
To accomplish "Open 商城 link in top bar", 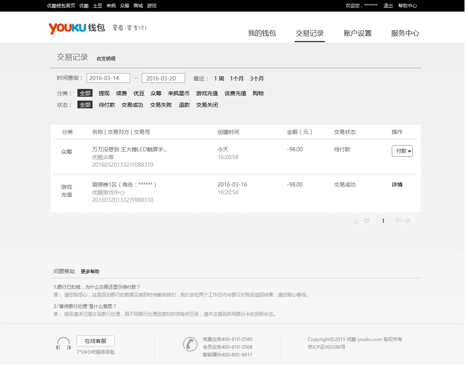I will point(138,6).
